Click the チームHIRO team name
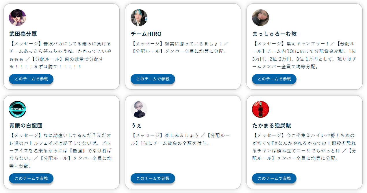367x193 pixels. click(x=146, y=34)
